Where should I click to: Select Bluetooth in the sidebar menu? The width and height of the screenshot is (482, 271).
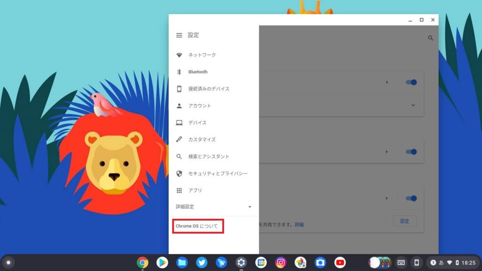click(x=198, y=72)
